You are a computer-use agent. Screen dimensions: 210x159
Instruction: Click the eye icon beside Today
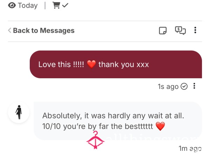click(12, 6)
